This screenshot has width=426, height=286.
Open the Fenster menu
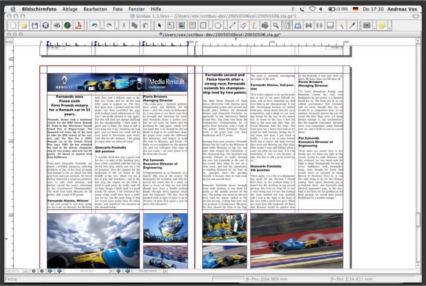(x=137, y=9)
